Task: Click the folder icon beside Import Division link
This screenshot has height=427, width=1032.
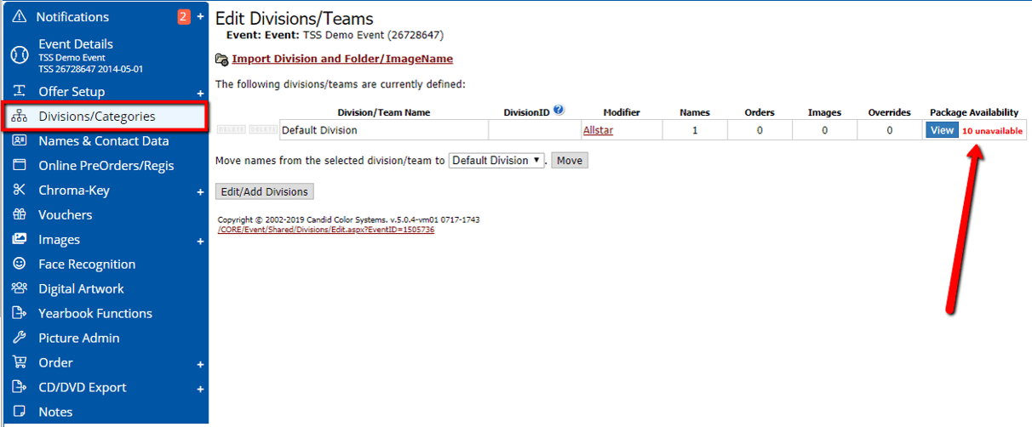Action: [x=221, y=60]
